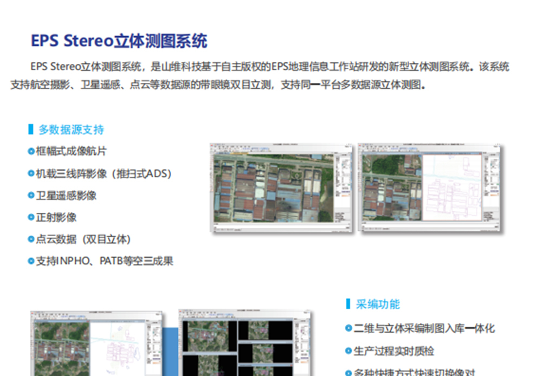Click the bullet '点云数据（双目立体）'
The height and width of the screenshot is (376, 542).
(x=83, y=239)
